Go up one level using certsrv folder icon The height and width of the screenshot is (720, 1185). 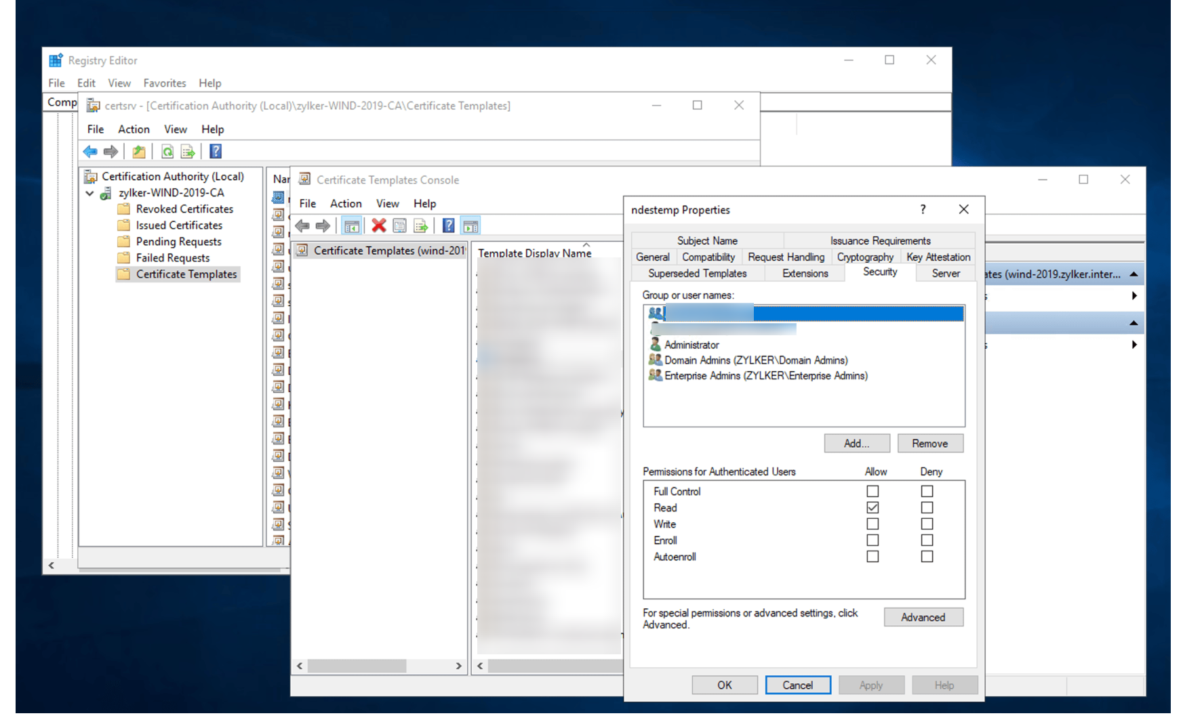[x=139, y=152]
